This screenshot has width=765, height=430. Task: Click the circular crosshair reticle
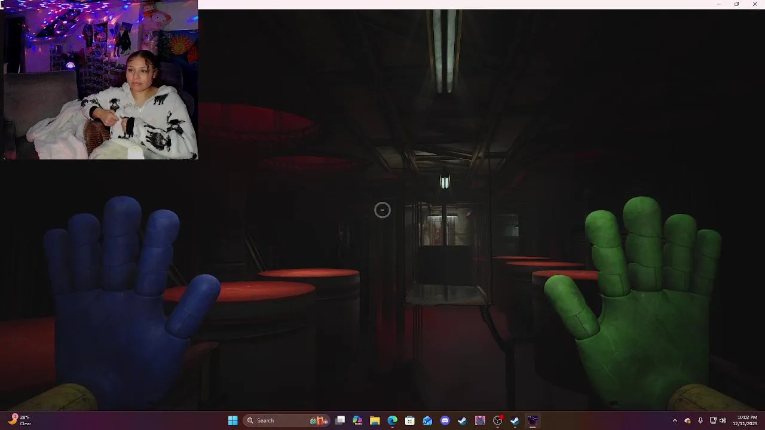tap(382, 210)
